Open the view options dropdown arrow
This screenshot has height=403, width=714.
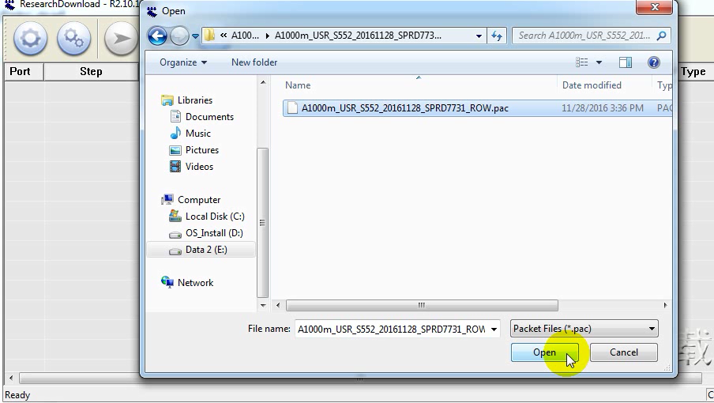tap(599, 62)
